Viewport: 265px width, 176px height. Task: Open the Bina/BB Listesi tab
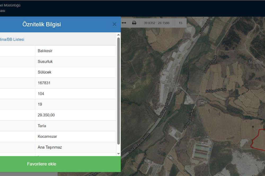click(x=12, y=39)
